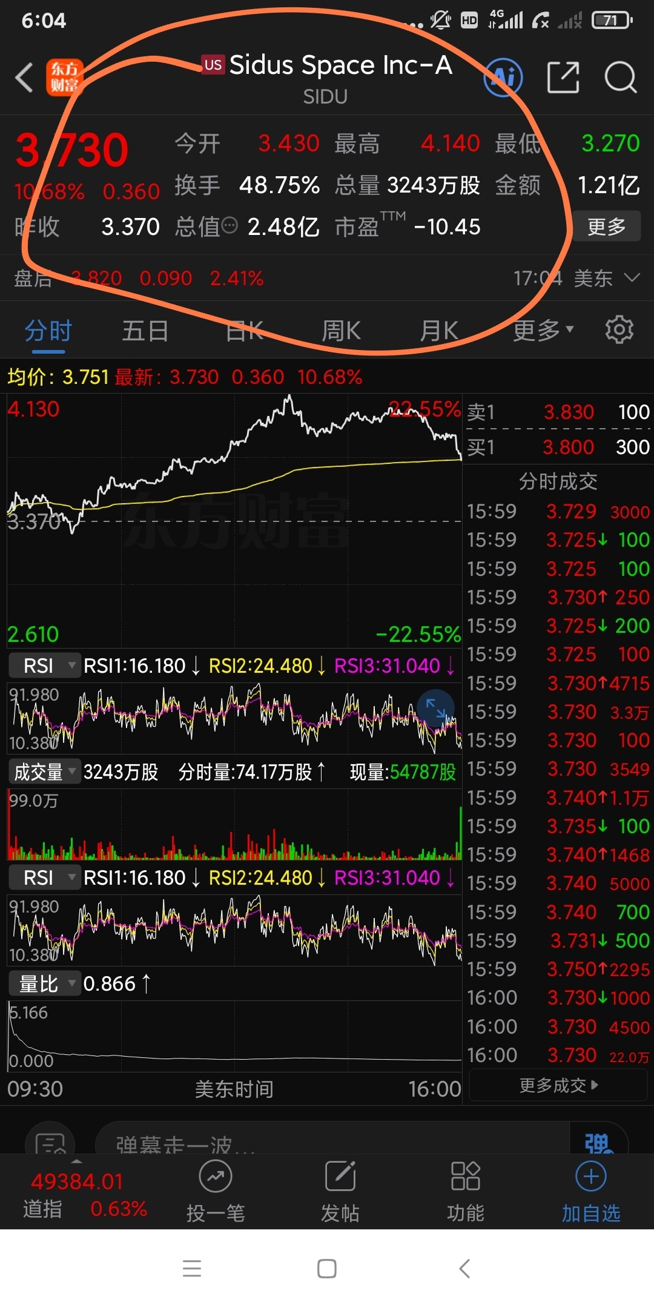Image resolution: width=654 pixels, height=1308 pixels.
Task: Tap the back arrow at top left
Action: pyautogui.click(x=24, y=78)
